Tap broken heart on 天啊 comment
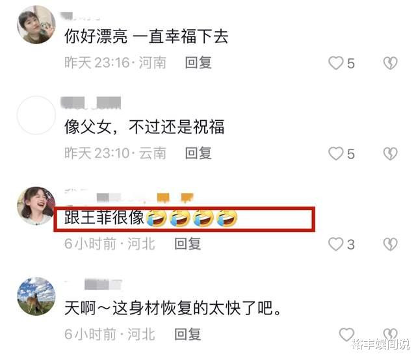The image size is (416, 358). click(390, 334)
